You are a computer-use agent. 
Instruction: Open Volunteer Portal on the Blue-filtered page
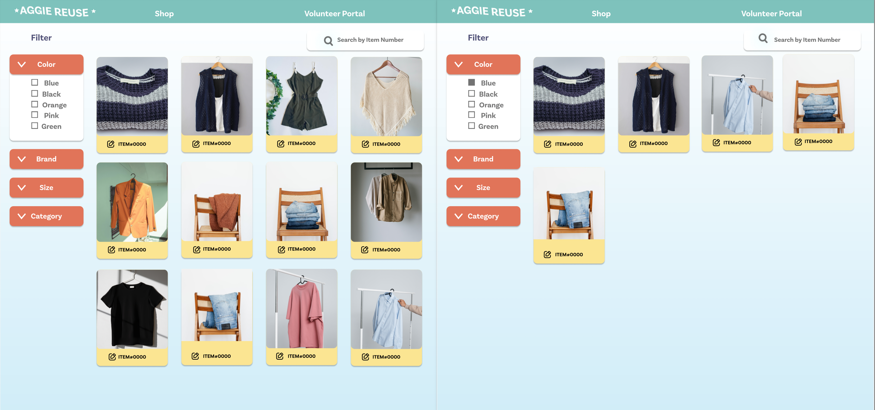[771, 13]
